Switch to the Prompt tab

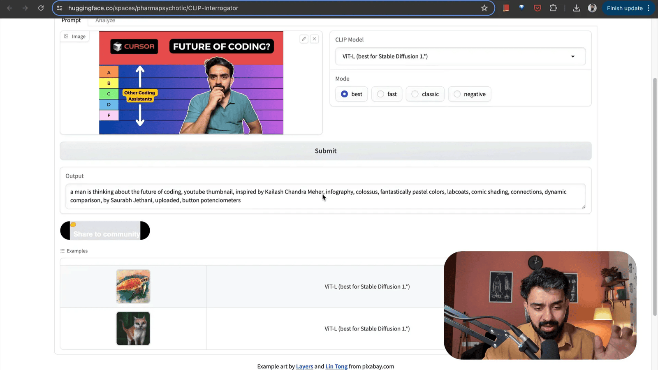coord(71,21)
